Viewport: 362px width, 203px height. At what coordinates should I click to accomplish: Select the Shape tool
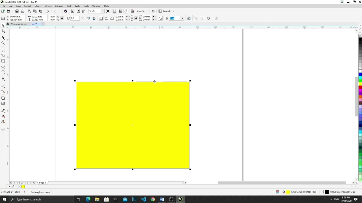(x=4, y=30)
